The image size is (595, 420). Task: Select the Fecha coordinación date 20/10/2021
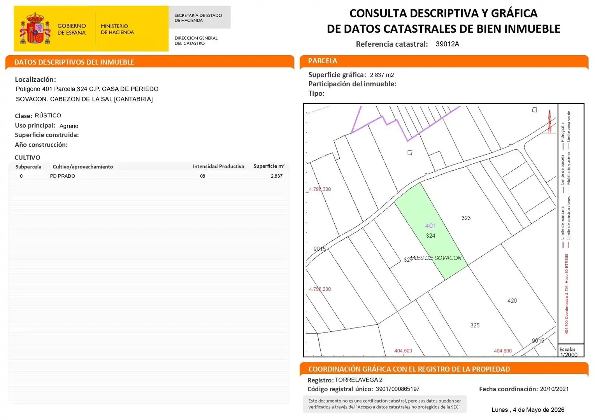(x=554, y=389)
